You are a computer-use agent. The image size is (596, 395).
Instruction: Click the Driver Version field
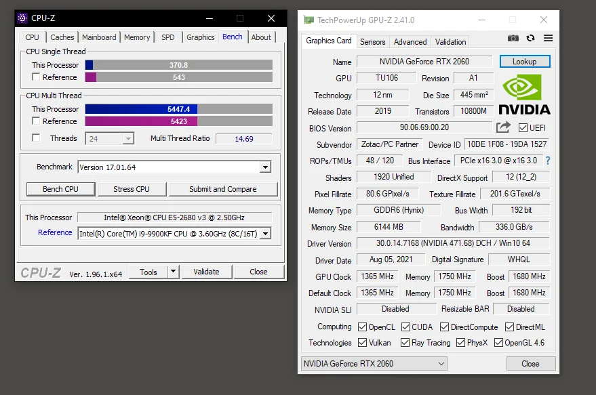[453, 243]
